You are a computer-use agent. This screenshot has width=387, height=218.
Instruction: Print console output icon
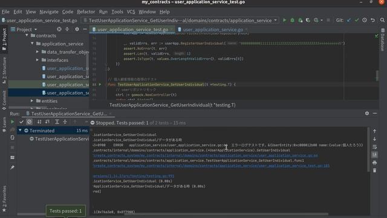click(x=375, y=163)
